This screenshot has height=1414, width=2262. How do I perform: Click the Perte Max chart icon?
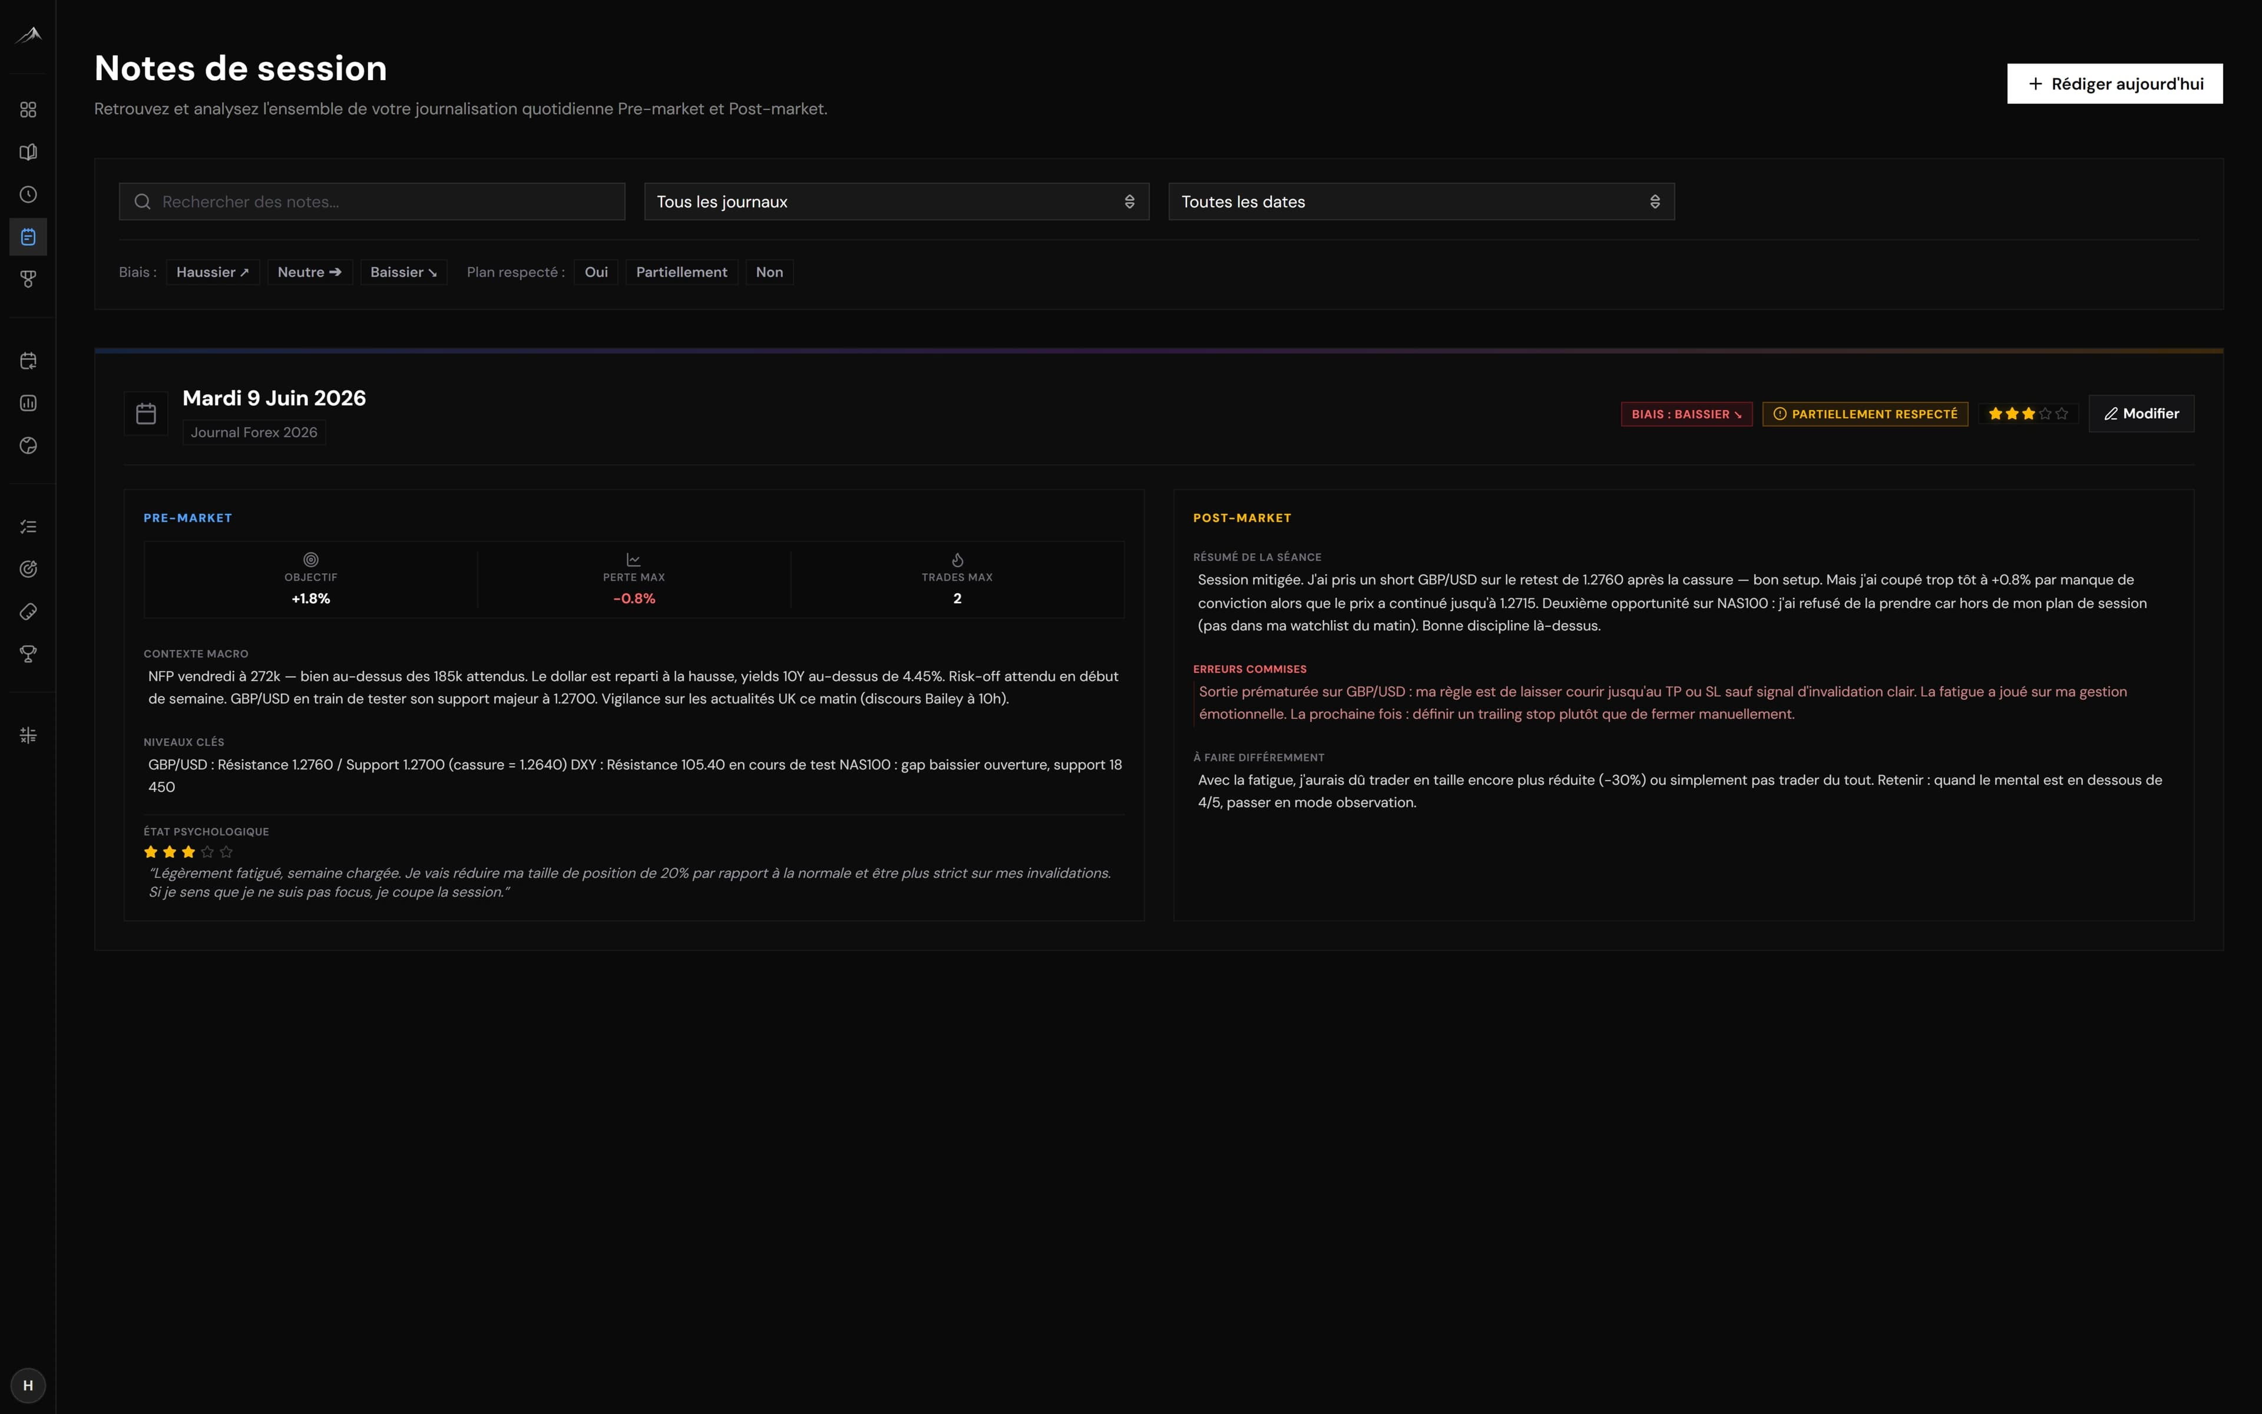coord(634,559)
